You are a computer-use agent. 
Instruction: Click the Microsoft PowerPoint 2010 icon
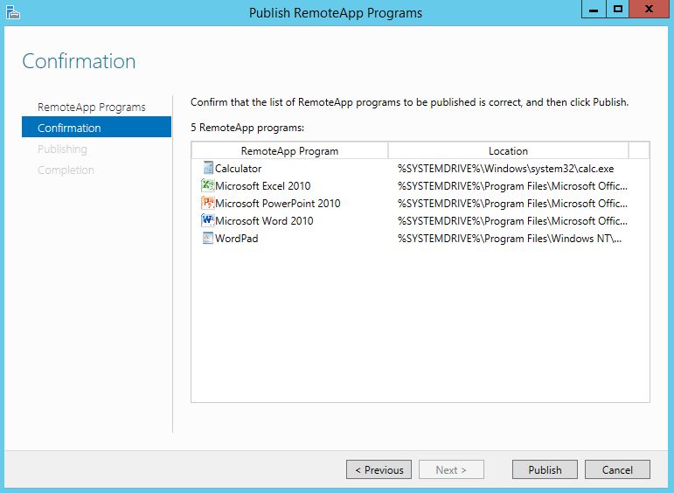coord(207,204)
